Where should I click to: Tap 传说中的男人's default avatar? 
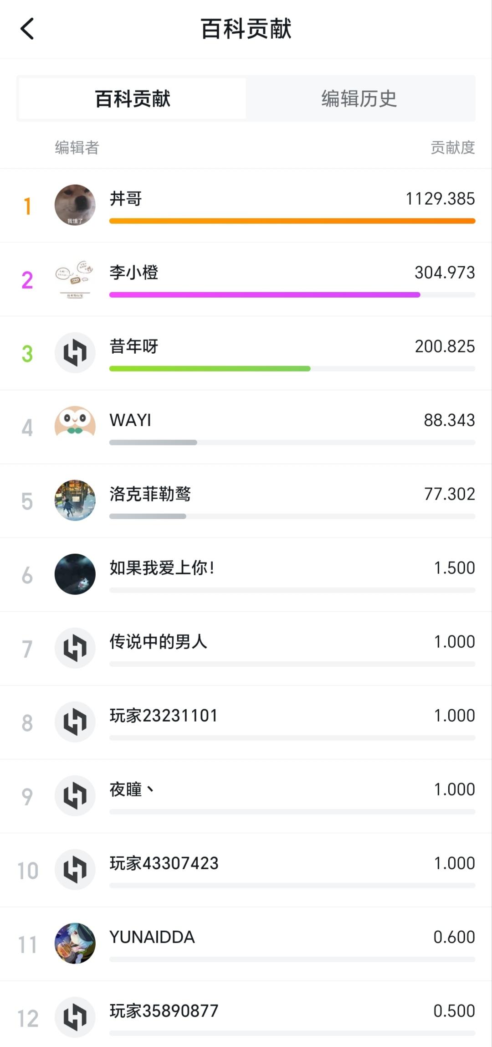tap(75, 648)
